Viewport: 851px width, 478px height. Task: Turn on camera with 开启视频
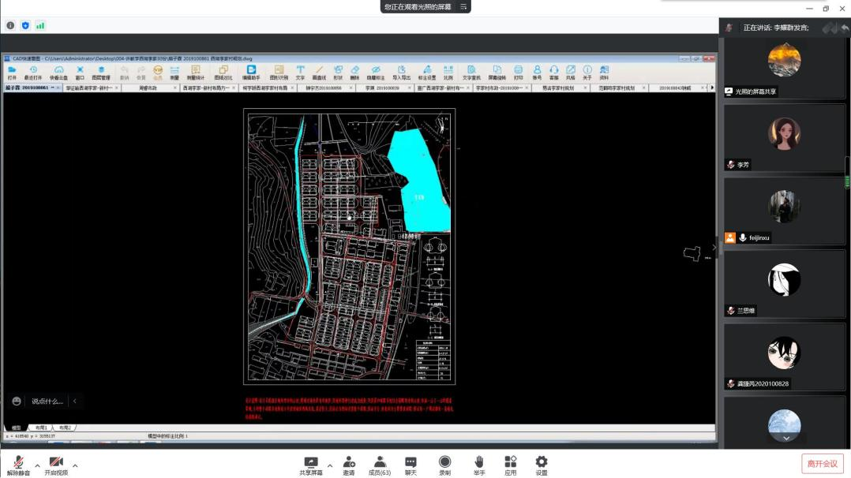tap(56, 465)
